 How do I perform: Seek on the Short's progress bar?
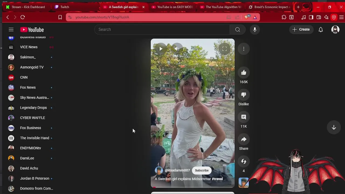click(x=192, y=187)
